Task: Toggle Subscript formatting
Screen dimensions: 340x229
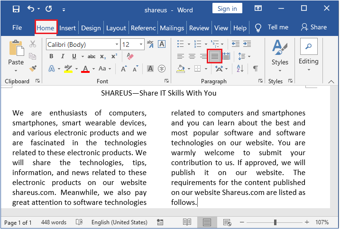Action: (x=103, y=56)
